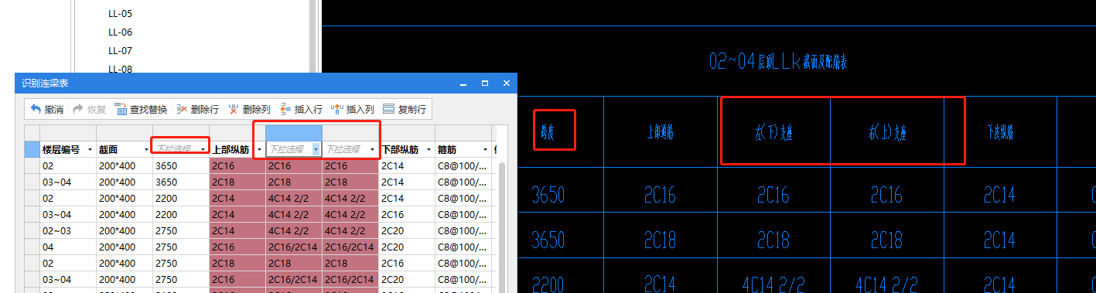Image resolution: width=1096 pixels, height=293 pixels.
Task: Select LL-05 in the component list
Action: pyautogui.click(x=120, y=13)
